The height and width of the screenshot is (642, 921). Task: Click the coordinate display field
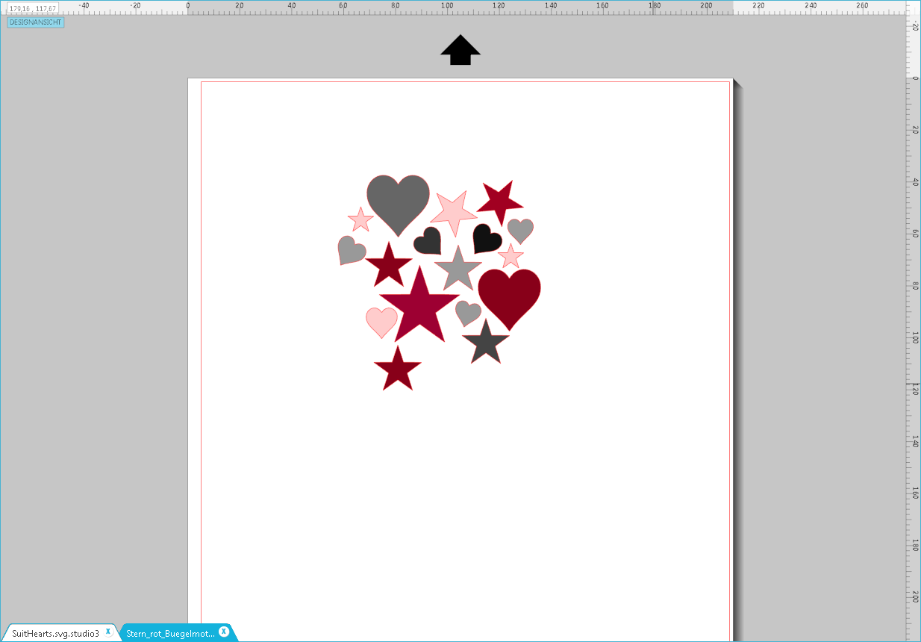[x=31, y=7]
